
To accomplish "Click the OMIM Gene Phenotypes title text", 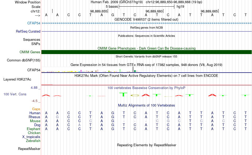I will (x=146, y=48).
